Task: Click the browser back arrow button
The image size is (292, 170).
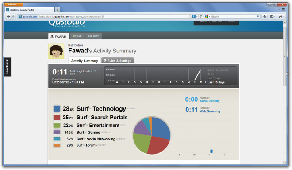Action: [8, 16]
